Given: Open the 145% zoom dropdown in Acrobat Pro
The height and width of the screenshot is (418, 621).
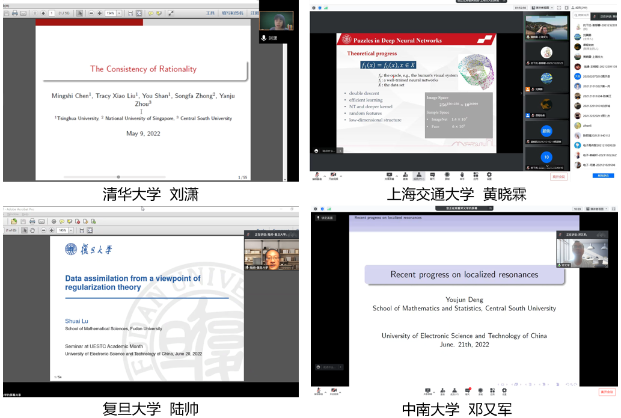Looking at the screenshot, I should pos(71,230).
